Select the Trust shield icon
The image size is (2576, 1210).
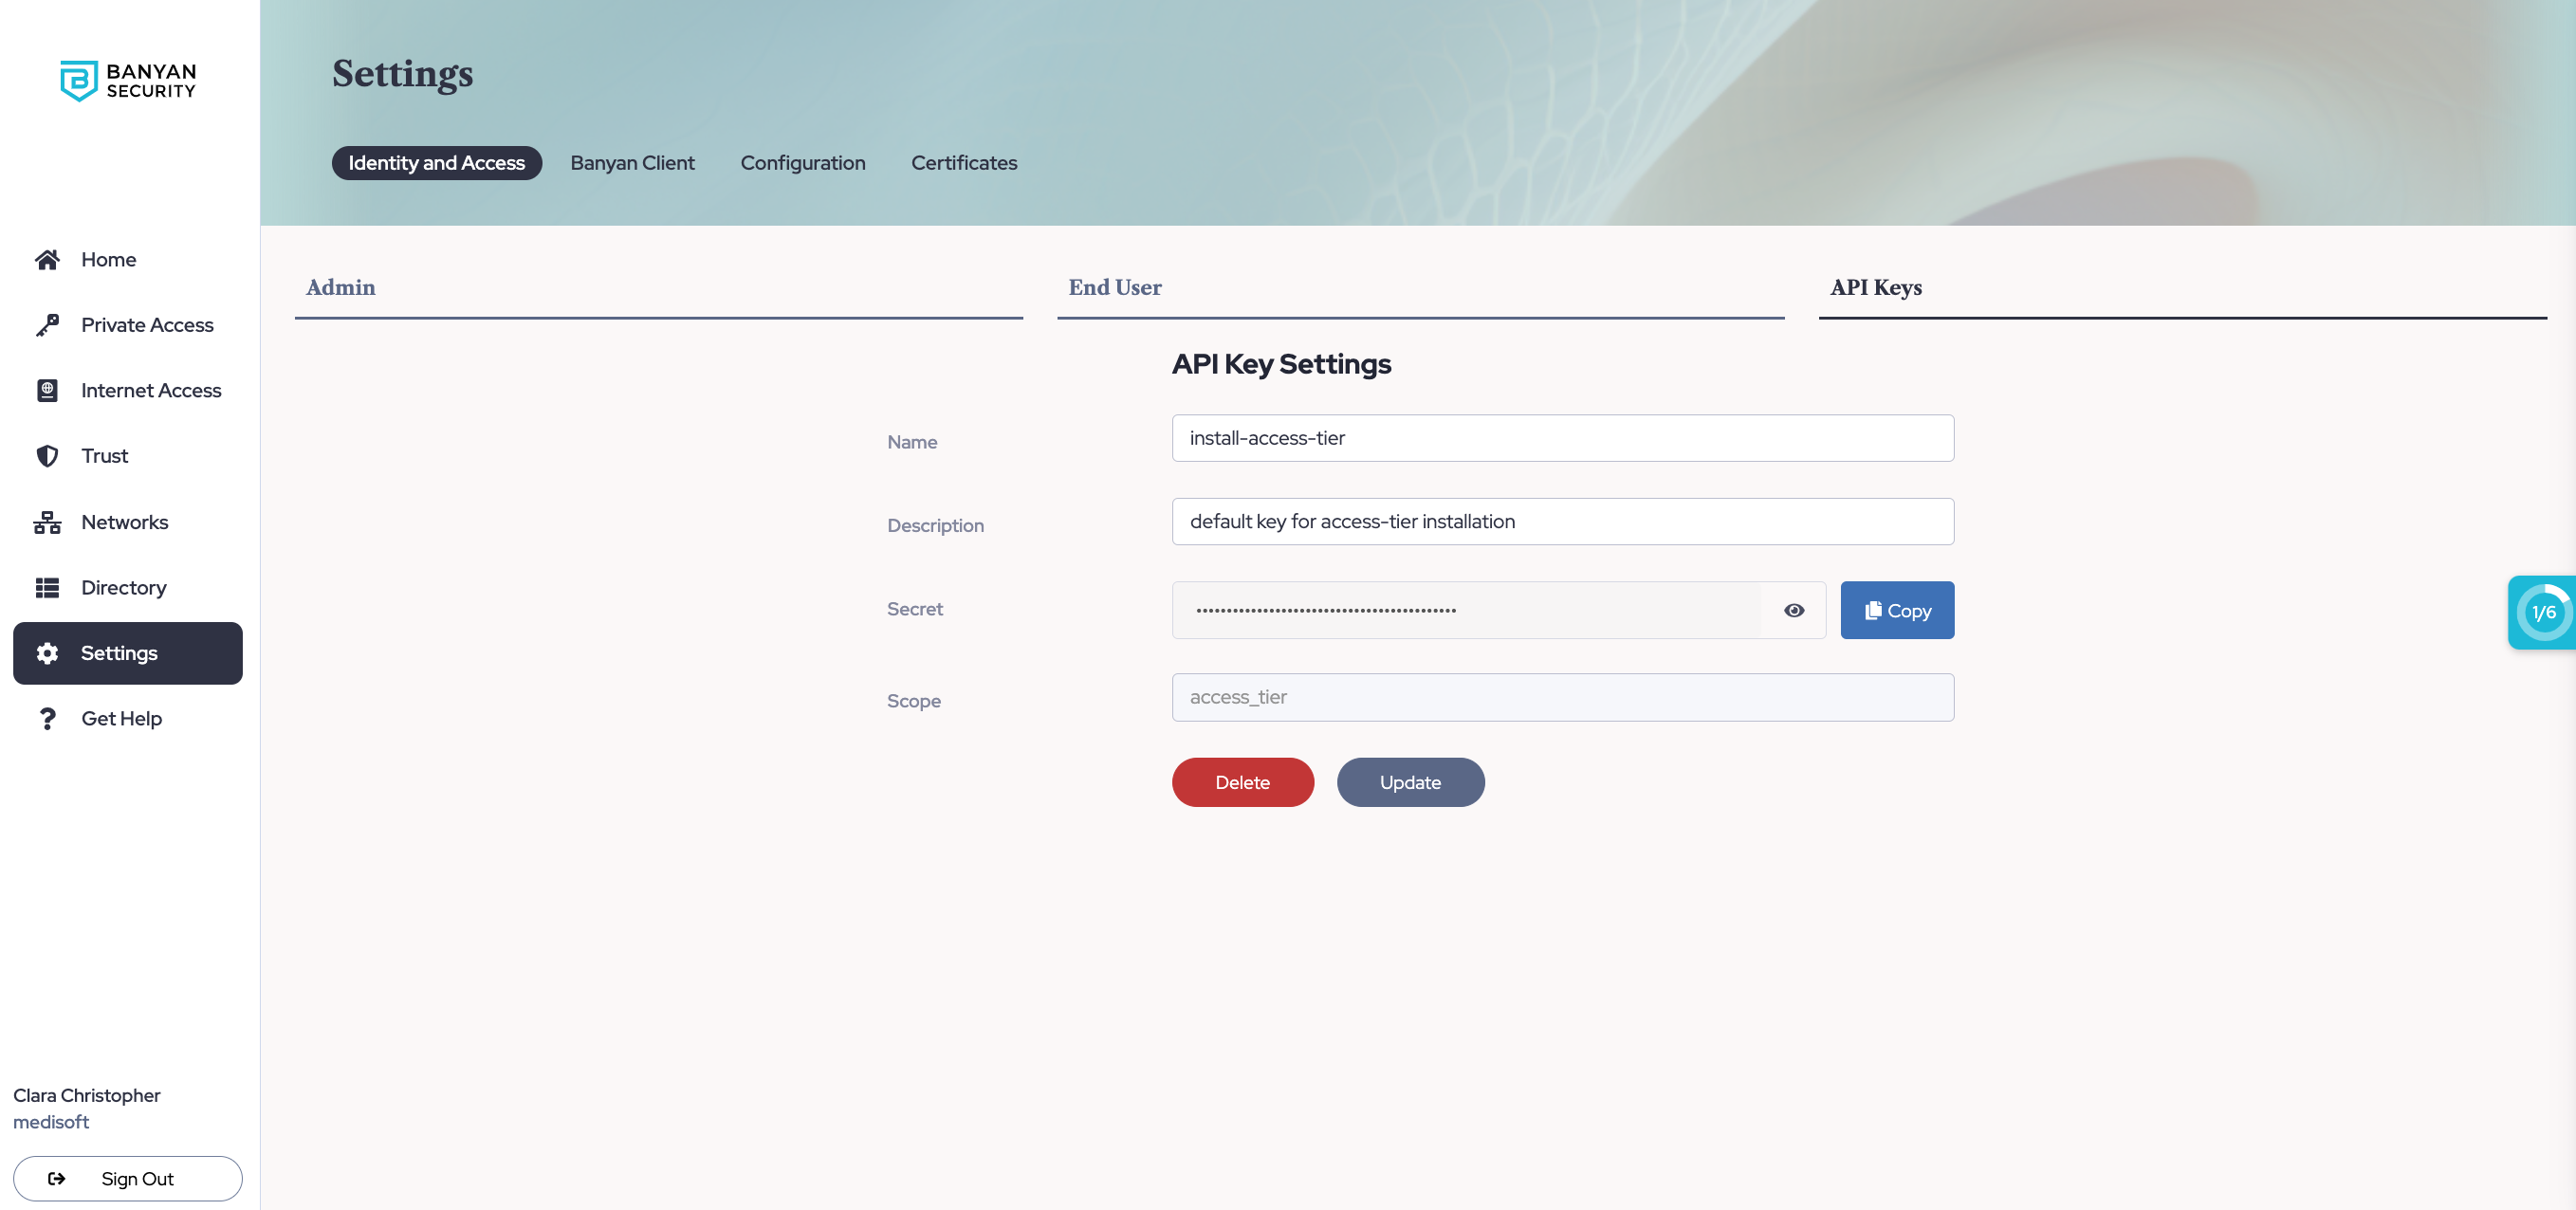click(x=47, y=456)
